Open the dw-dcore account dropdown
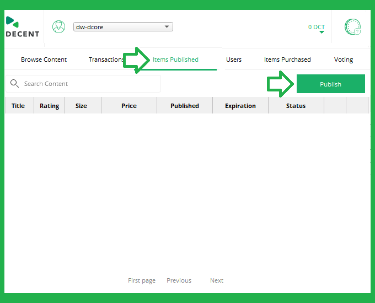 123,27
